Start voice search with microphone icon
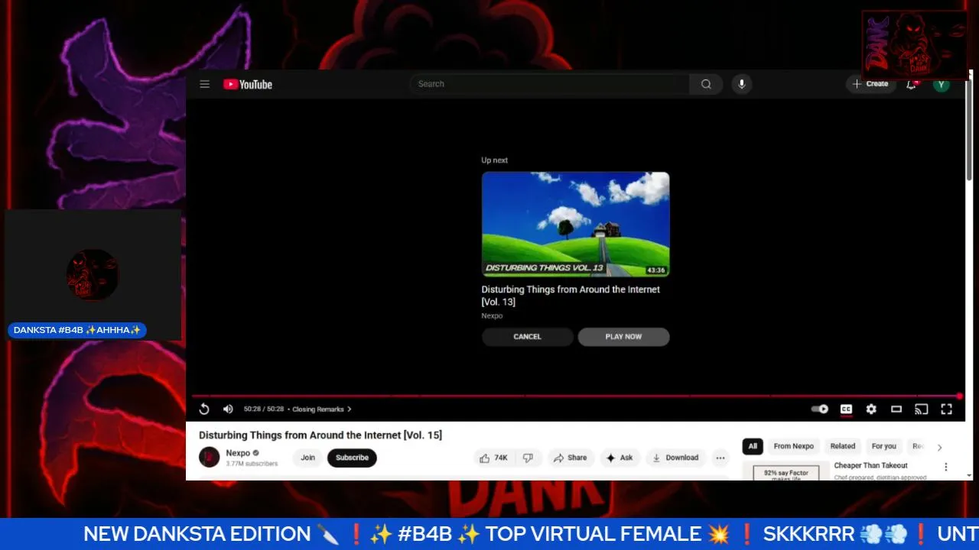Viewport: 979px width, 550px height. (741, 84)
